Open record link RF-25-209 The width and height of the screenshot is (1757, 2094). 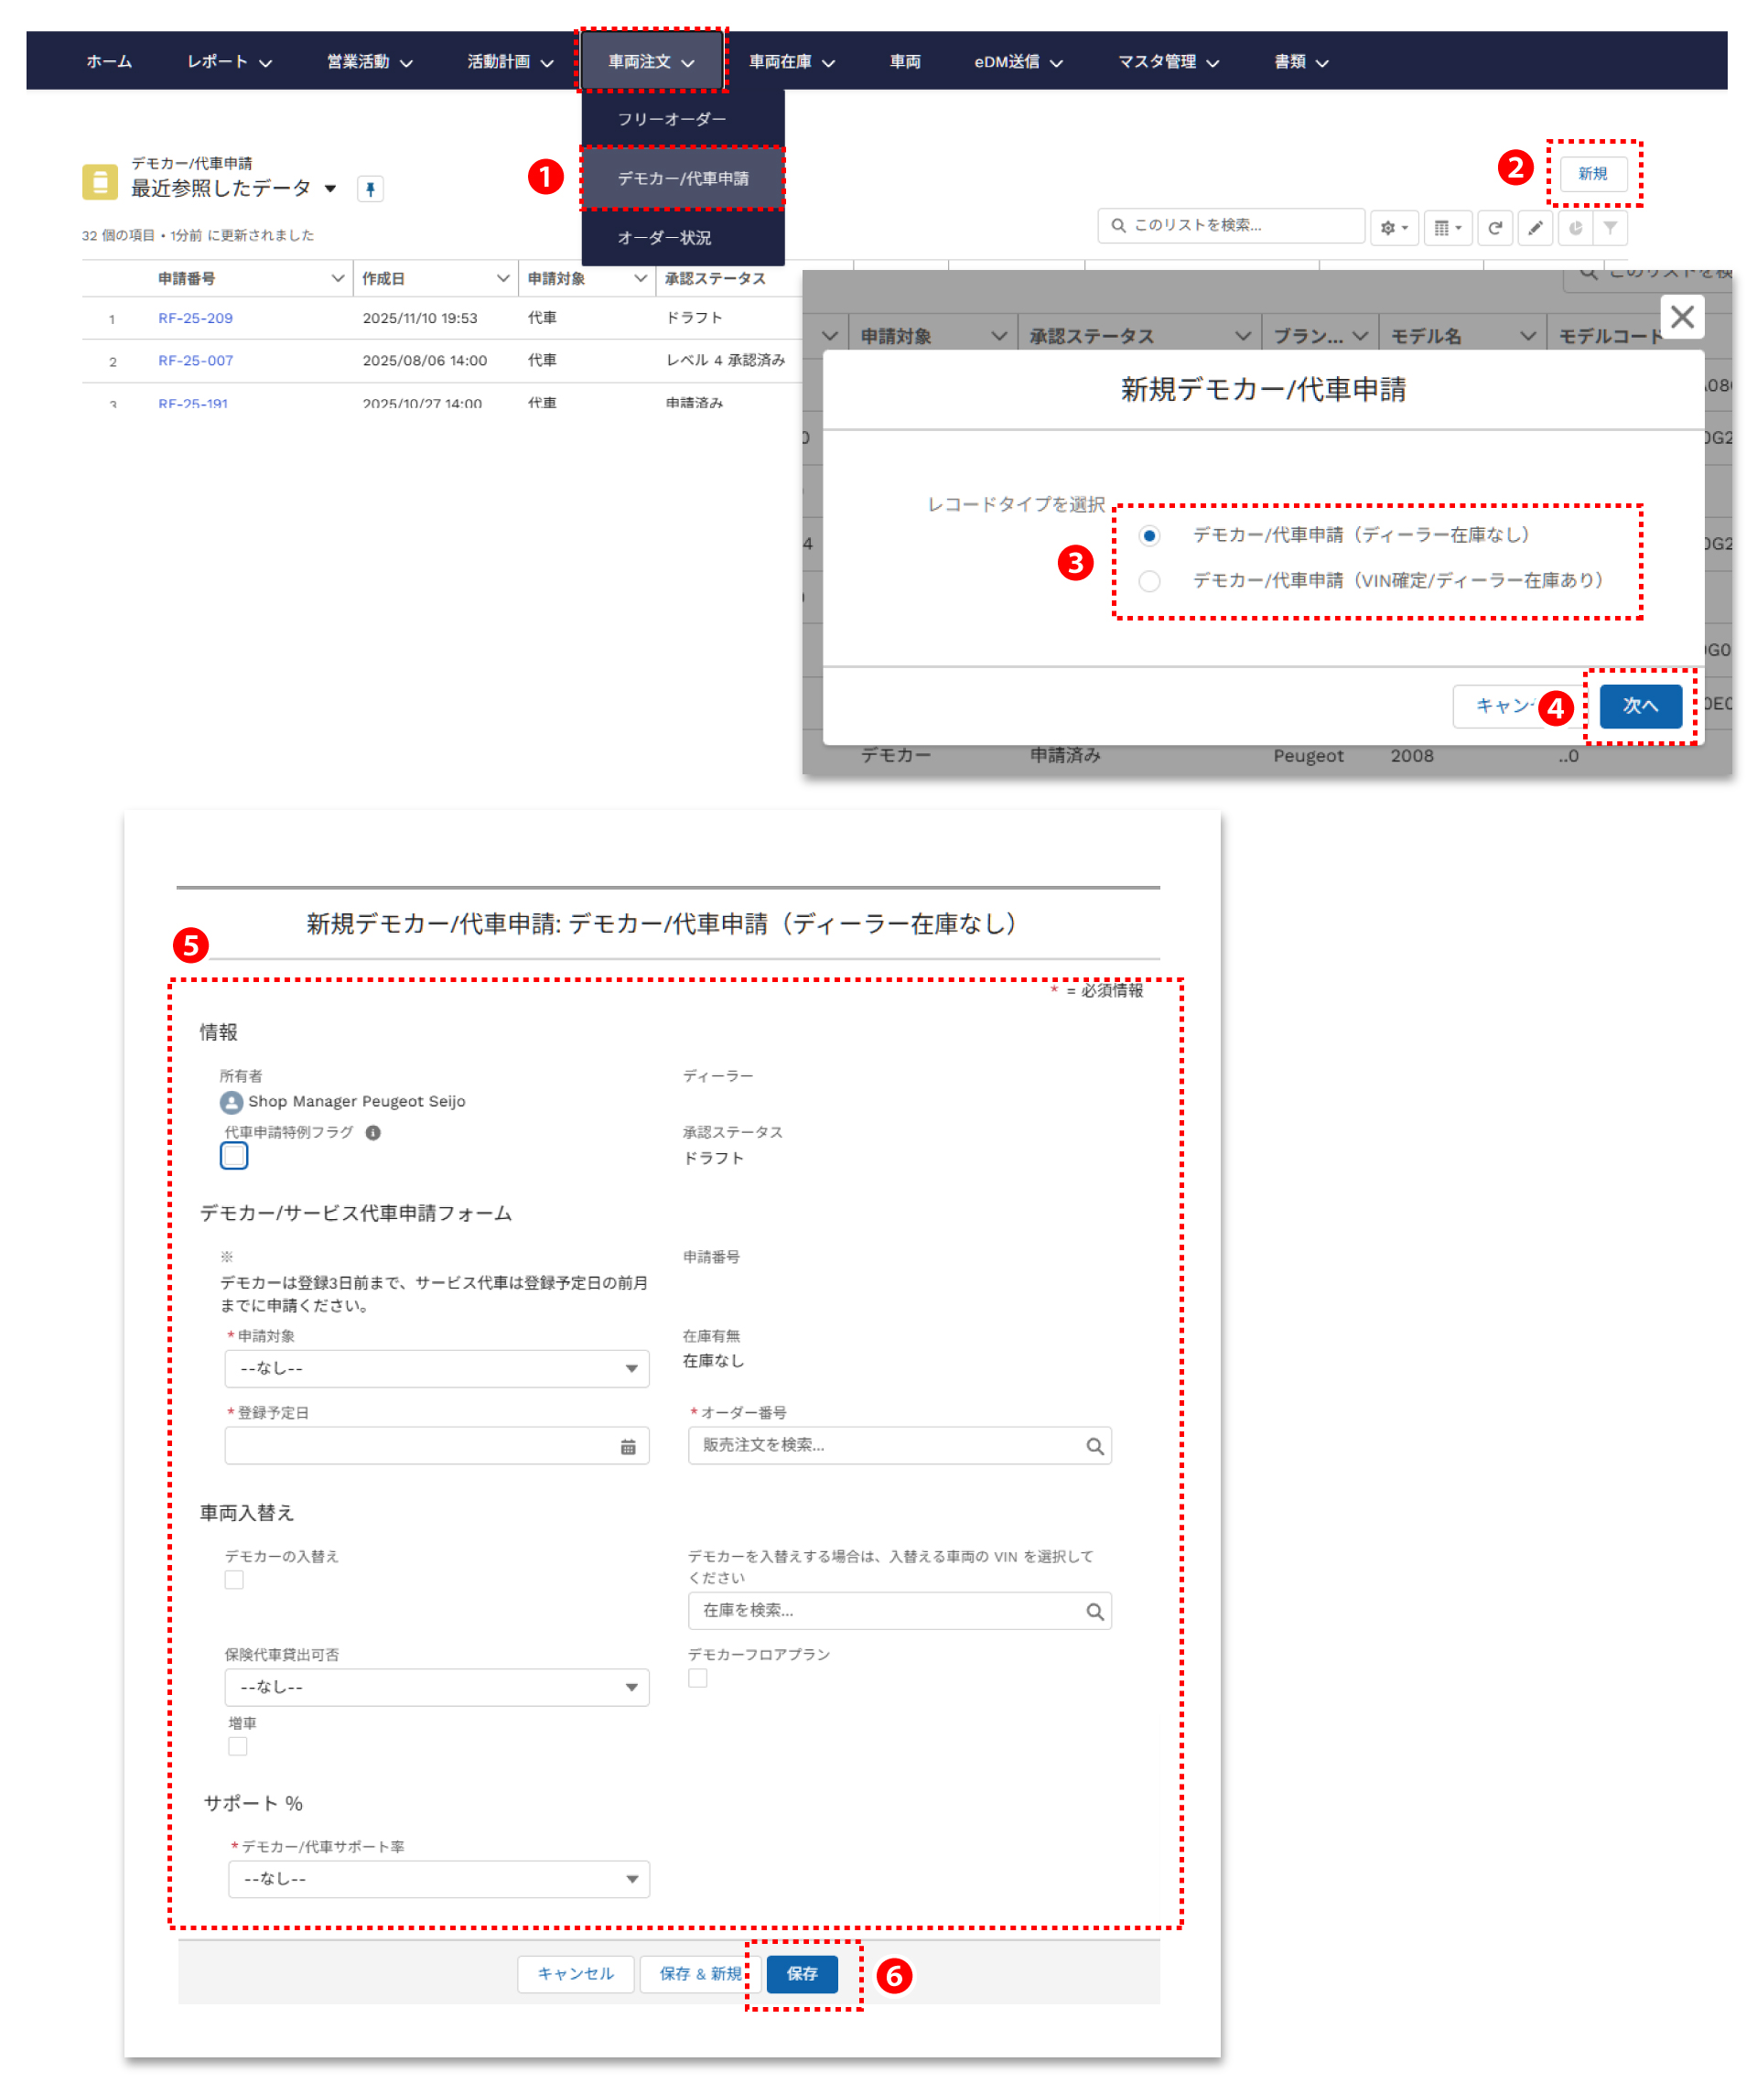pos(196,318)
